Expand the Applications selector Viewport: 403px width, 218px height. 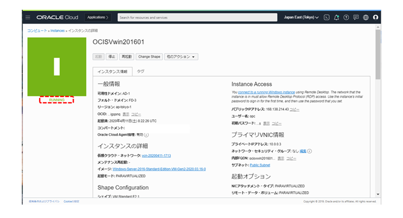[x=98, y=18]
